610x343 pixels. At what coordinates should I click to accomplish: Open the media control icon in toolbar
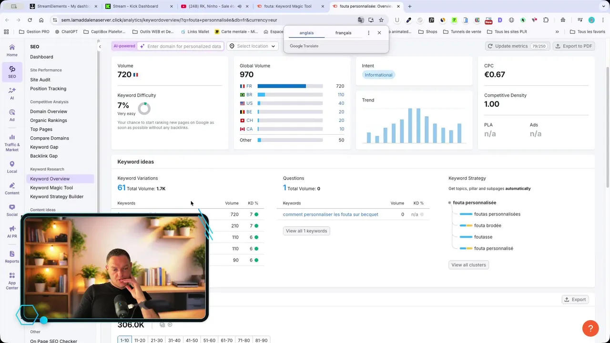(580, 20)
